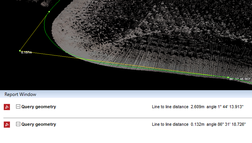Click the angle 1° 44' 13.913" value
Screen dimensions: 252x143
click(225, 107)
